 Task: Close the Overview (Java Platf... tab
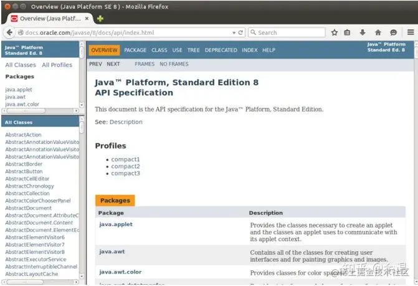click(87, 19)
